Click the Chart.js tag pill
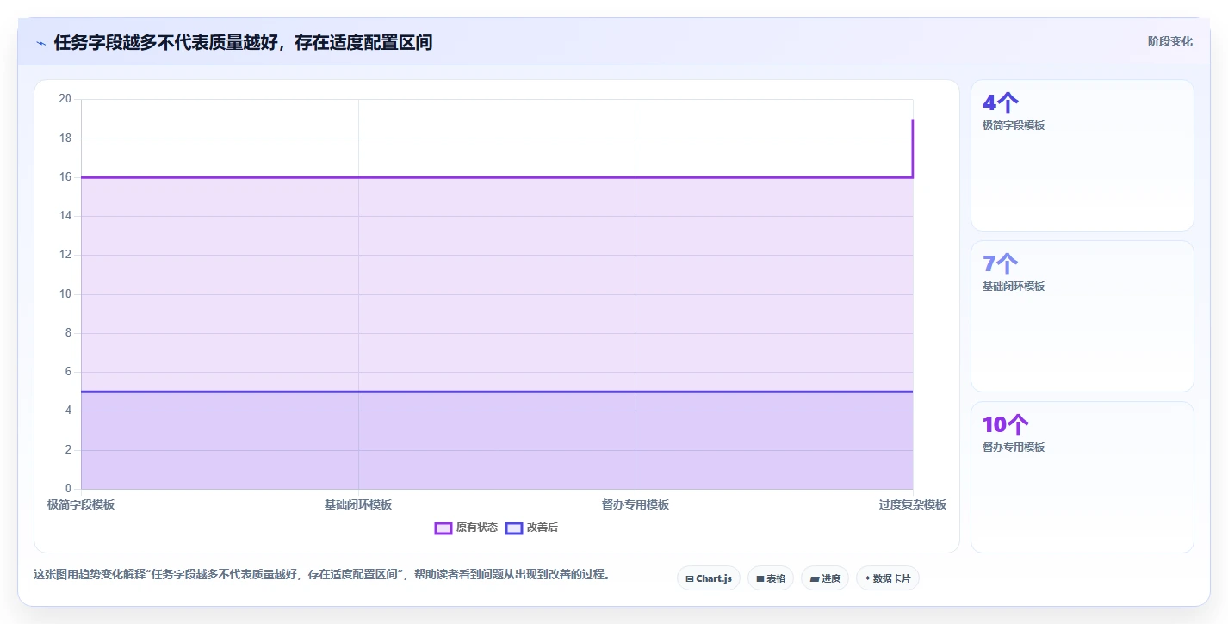Viewport: 1228px width, 624px height. (709, 578)
